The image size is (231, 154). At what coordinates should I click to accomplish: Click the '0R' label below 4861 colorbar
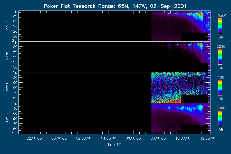pyautogui.click(x=221, y=99)
